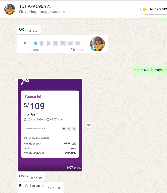Click the security code digits 9 8 0
The image size is (167, 193).
[69, 129]
